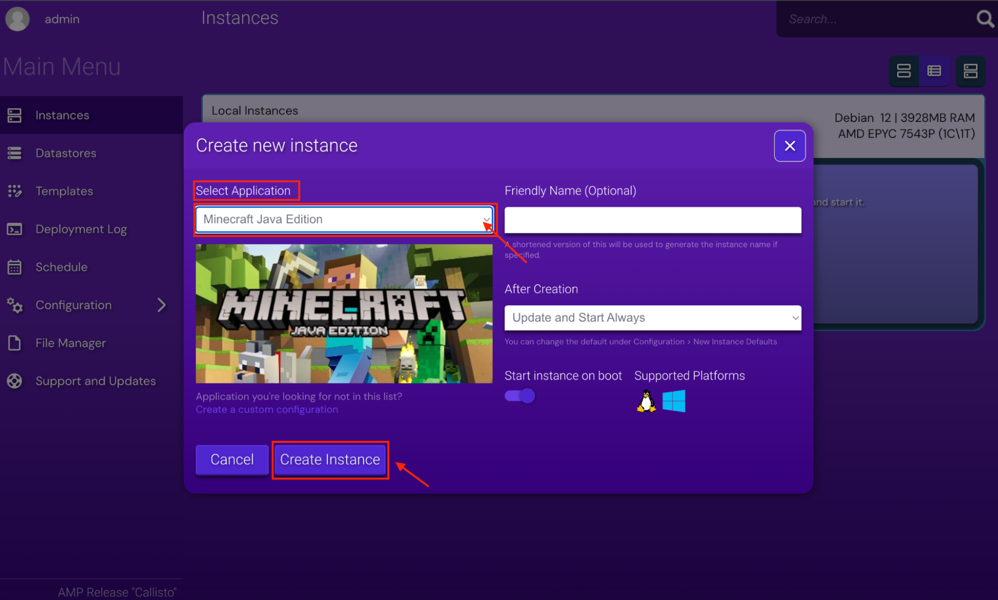Expand the Configuration submenu chevron
Image resolution: width=998 pixels, height=600 pixels.
tap(161, 305)
